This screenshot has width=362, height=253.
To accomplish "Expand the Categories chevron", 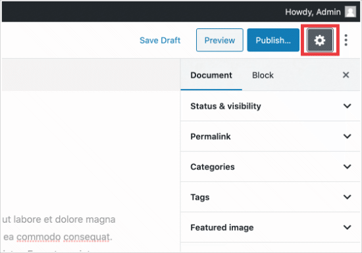I will [x=348, y=167].
